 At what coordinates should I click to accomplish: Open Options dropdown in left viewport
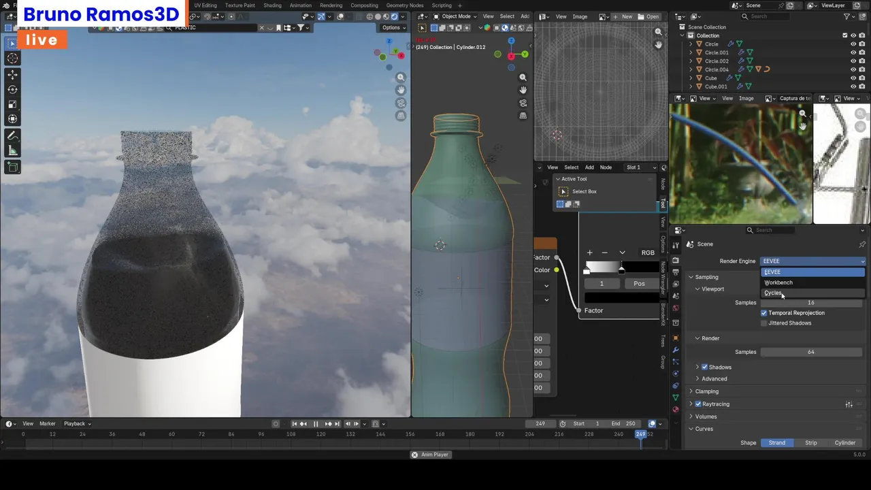tap(393, 28)
